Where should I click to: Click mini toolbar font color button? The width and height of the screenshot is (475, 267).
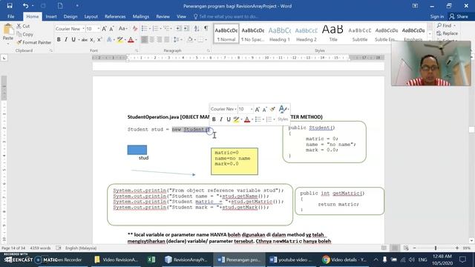[247, 119]
